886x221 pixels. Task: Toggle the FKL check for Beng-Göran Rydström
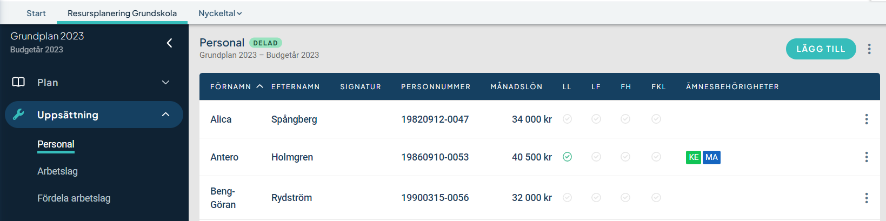coord(656,198)
